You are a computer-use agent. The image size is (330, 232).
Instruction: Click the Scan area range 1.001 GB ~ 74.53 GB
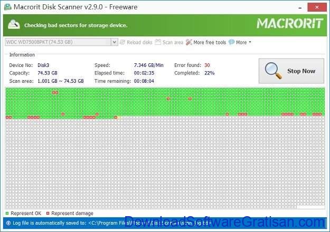pos(61,81)
